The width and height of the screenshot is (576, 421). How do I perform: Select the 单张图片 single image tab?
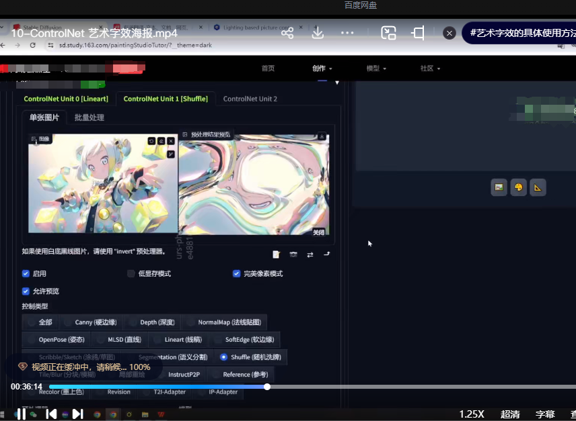pyautogui.click(x=44, y=118)
